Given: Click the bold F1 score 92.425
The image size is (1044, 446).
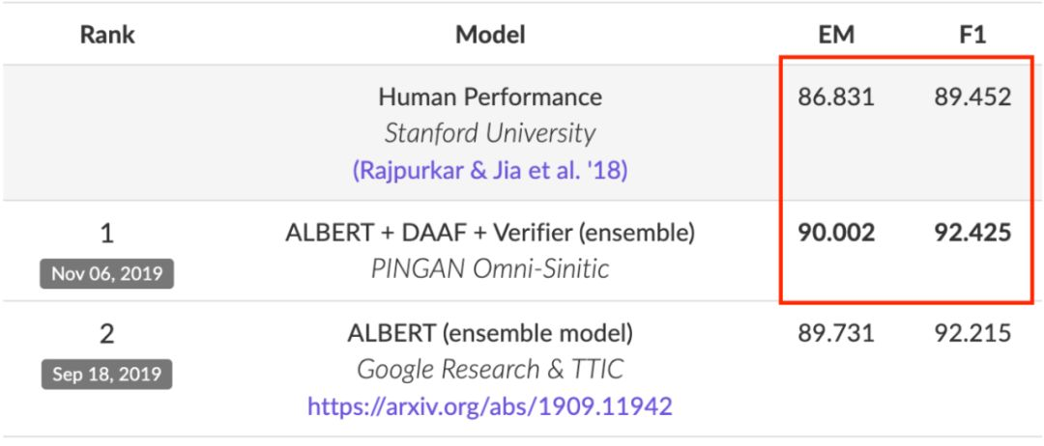Looking at the screenshot, I should [x=972, y=233].
